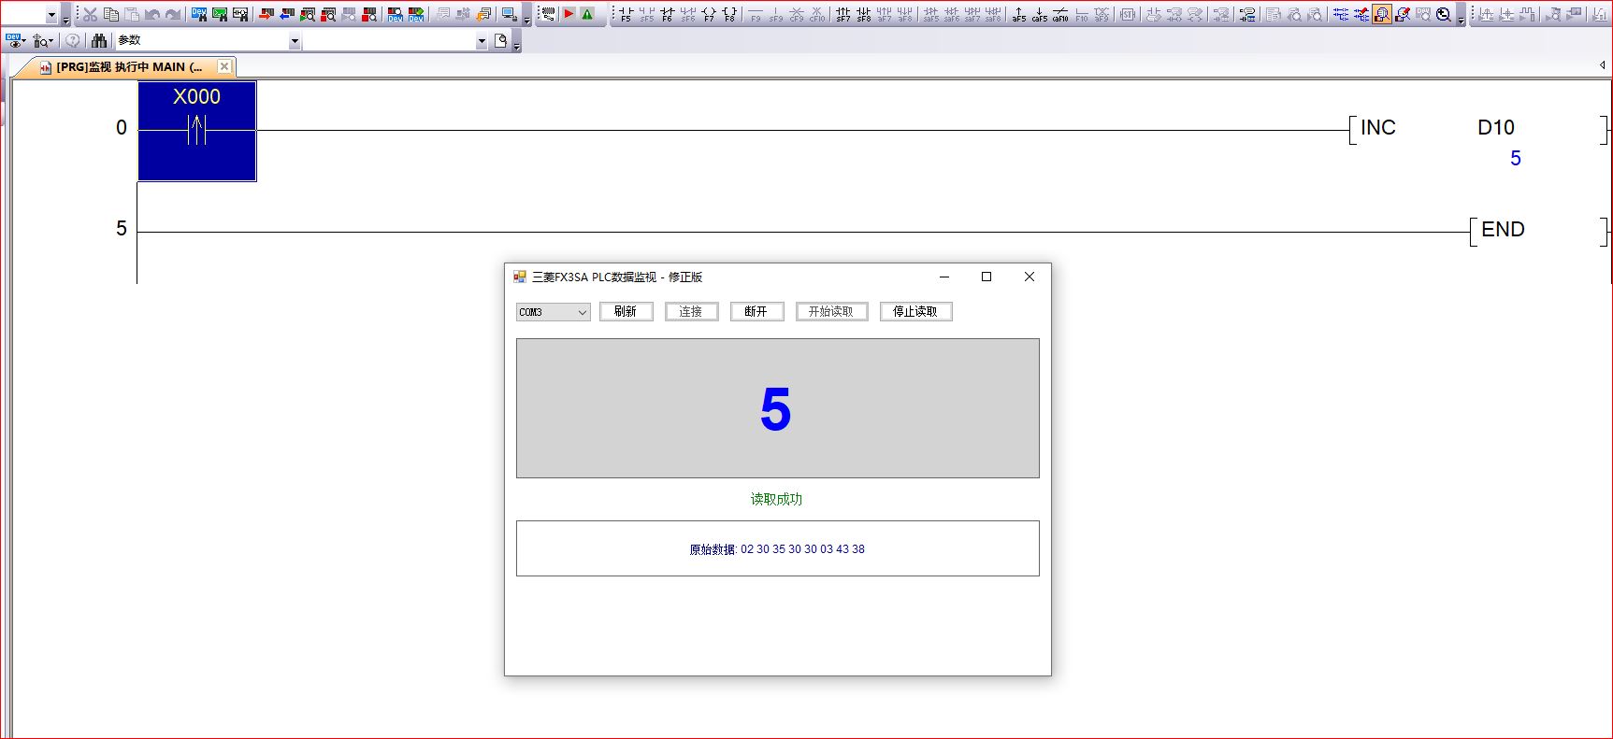This screenshot has width=1613, height=739.
Task: Insert coil with F7 icon
Action: click(709, 14)
